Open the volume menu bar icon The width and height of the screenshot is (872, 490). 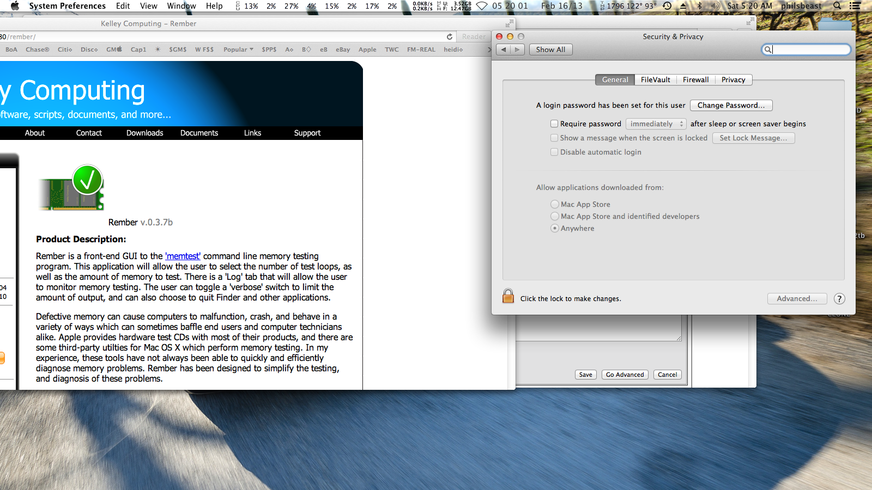716,5
